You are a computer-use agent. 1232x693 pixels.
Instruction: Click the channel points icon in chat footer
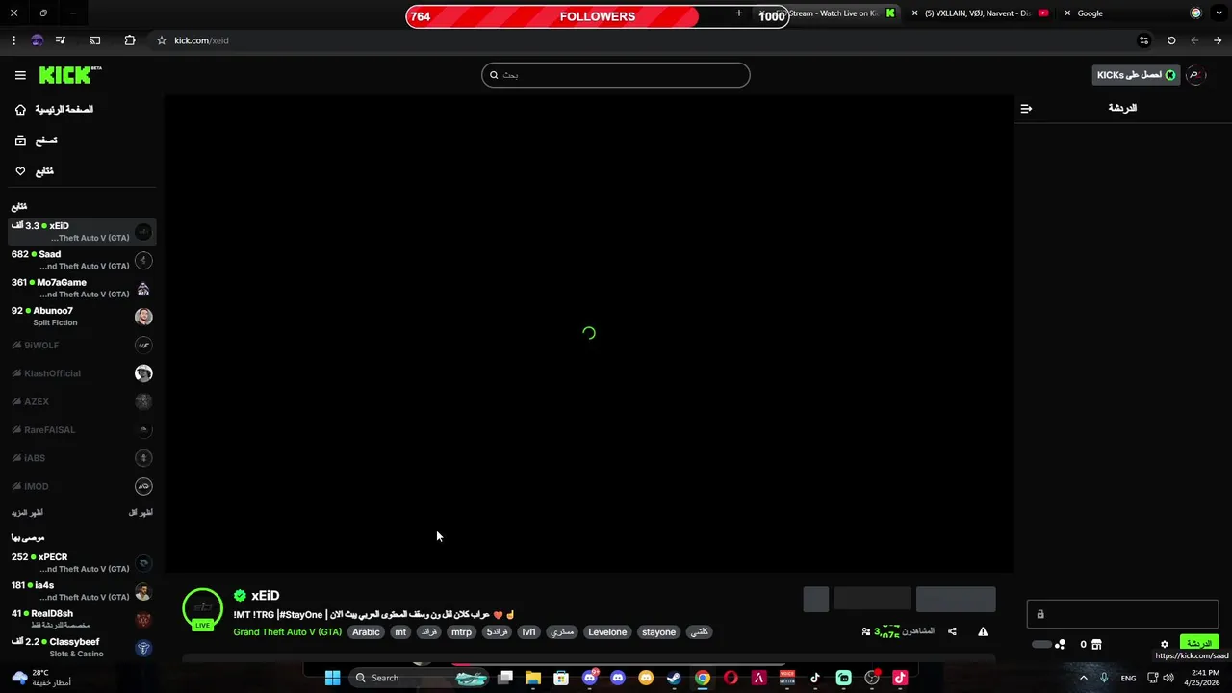click(x=1060, y=644)
